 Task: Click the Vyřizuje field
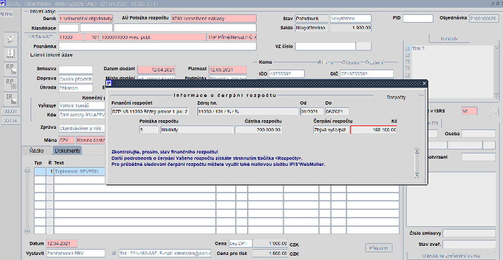[x=82, y=106]
